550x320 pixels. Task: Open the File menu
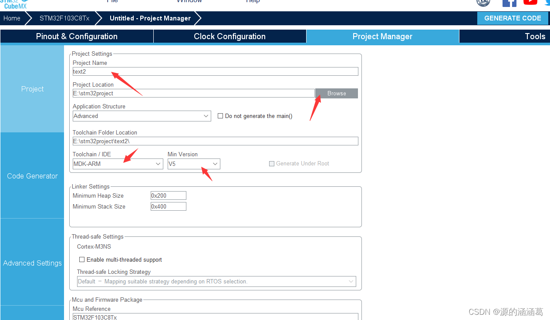[x=112, y=1]
